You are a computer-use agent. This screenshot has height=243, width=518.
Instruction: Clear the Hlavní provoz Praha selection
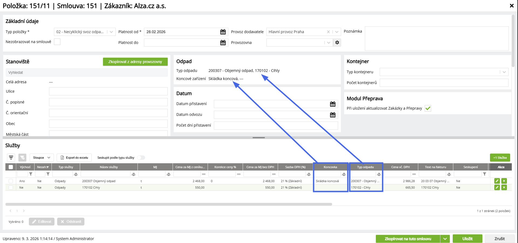[328, 32]
